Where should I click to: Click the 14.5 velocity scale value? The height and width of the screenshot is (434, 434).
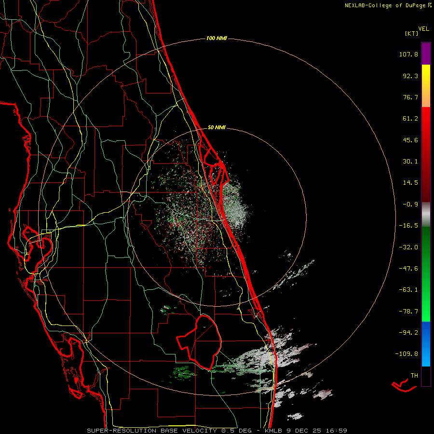(410, 183)
